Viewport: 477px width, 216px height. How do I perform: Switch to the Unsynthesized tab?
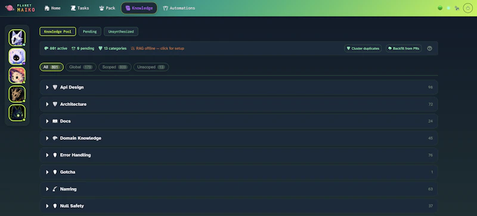pos(121,32)
